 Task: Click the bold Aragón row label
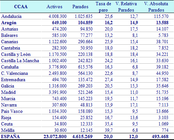[9, 23]
